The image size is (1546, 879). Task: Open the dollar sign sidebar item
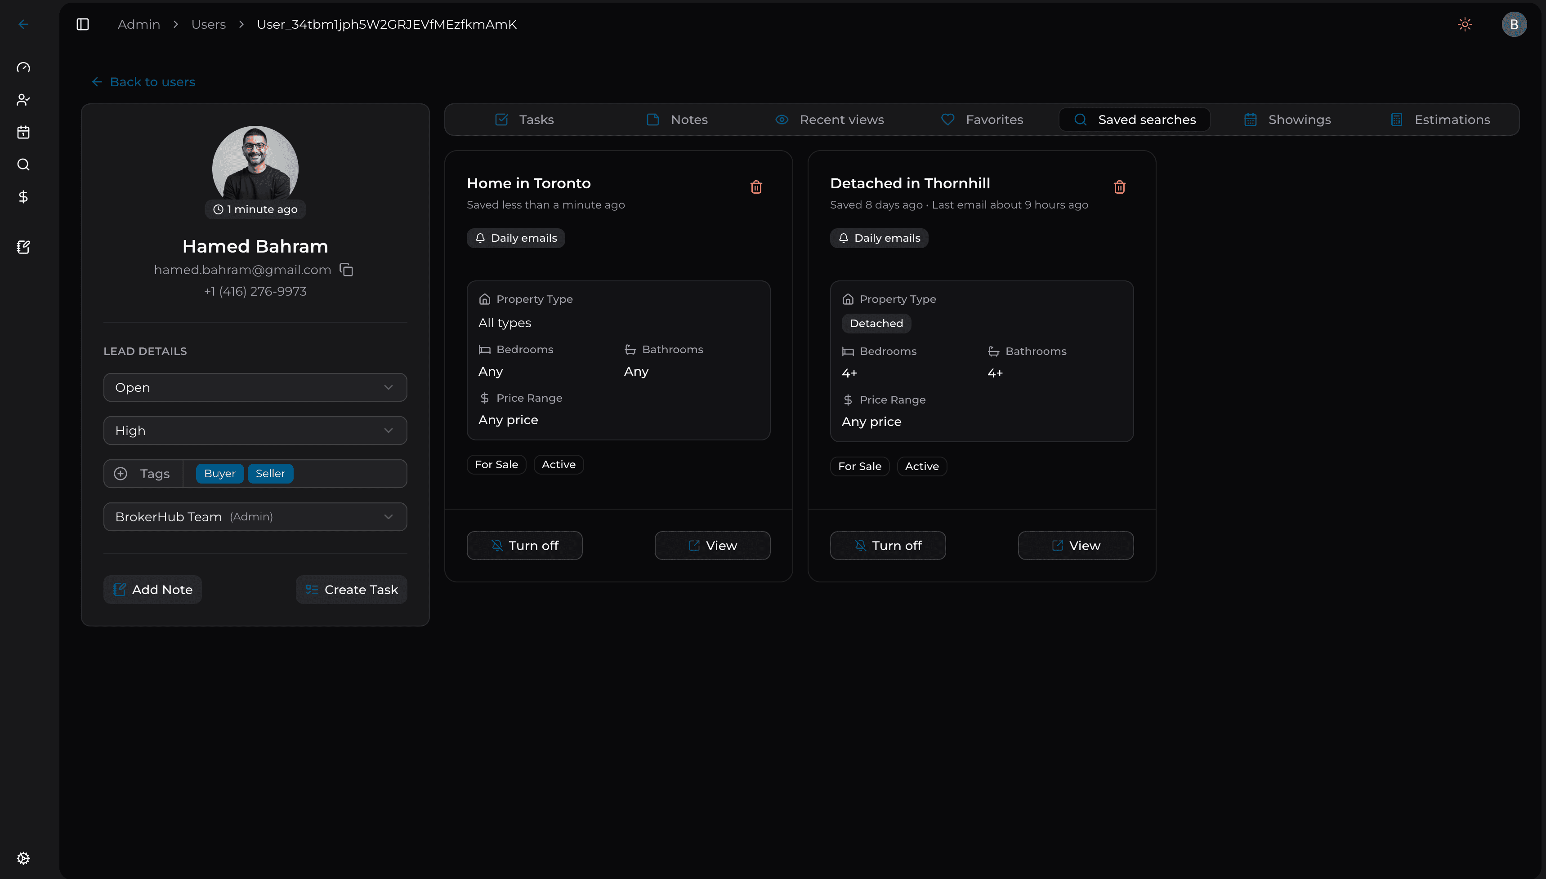point(23,197)
